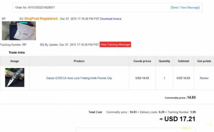Image resolution: width=214 pixels, height=132 pixels.
Task: Click the Get points column header
Action: pyautogui.click(x=204, y=61)
